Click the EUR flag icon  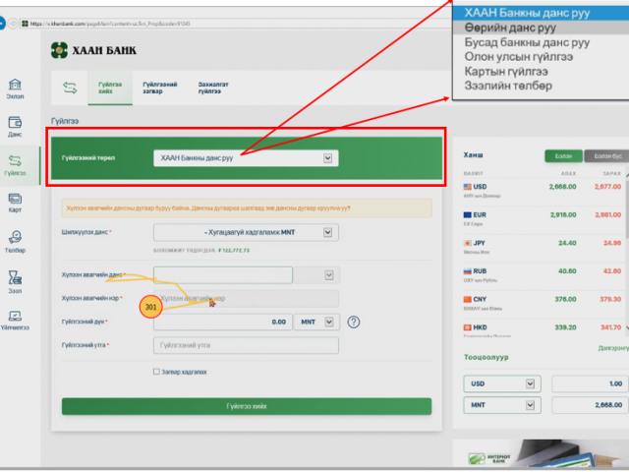468,214
